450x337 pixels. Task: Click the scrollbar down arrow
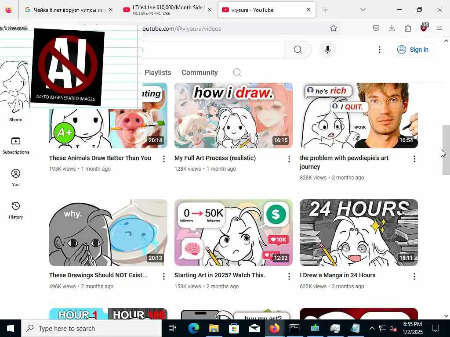click(x=446, y=316)
